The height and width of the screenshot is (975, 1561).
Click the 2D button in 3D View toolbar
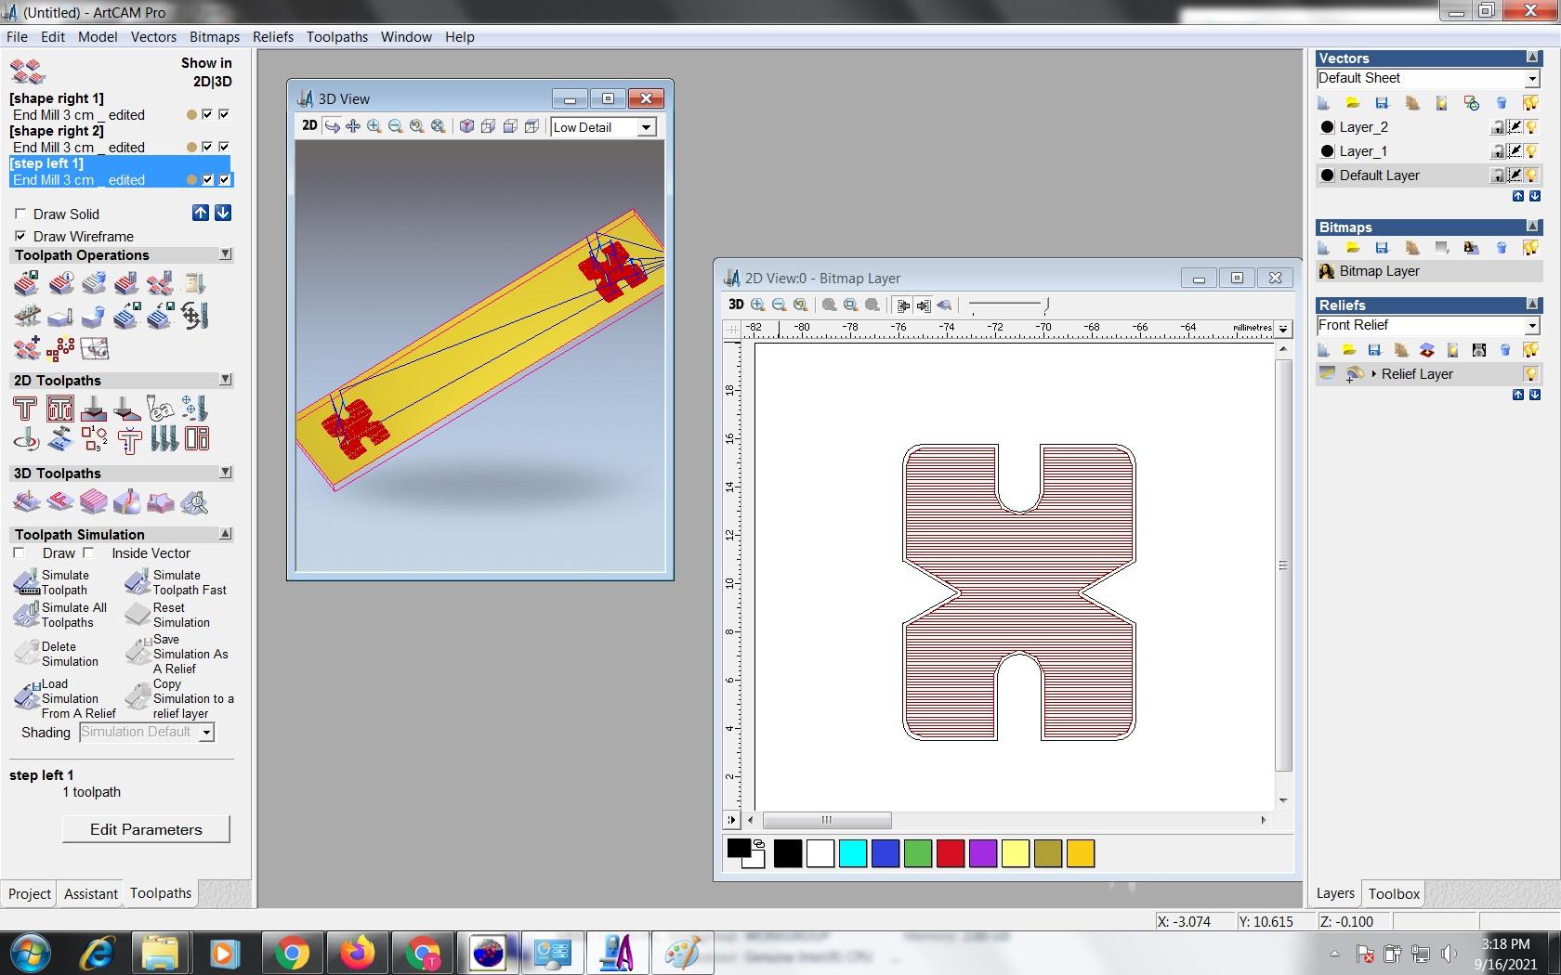[309, 125]
